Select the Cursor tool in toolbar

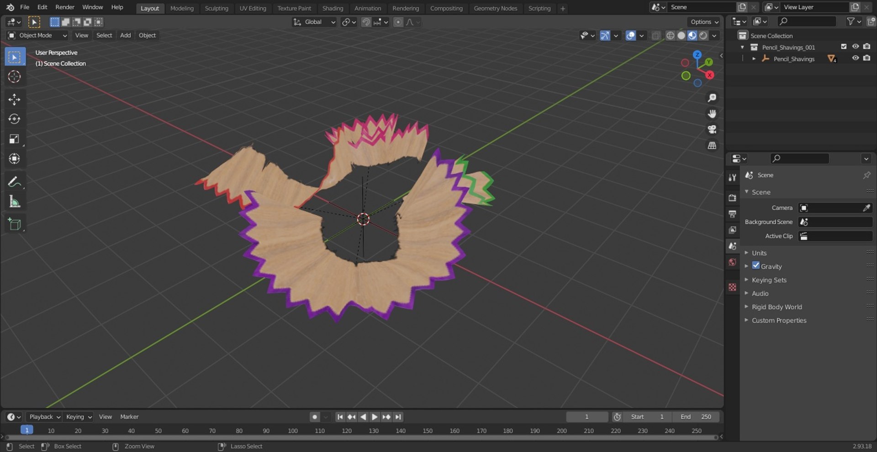tap(15, 77)
